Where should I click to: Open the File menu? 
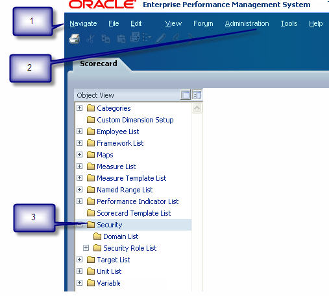(114, 23)
